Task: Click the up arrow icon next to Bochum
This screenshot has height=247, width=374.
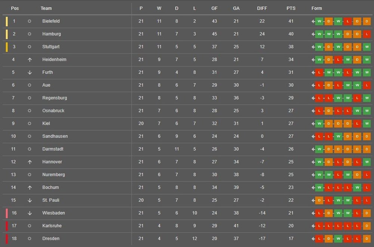Action: coord(30,187)
